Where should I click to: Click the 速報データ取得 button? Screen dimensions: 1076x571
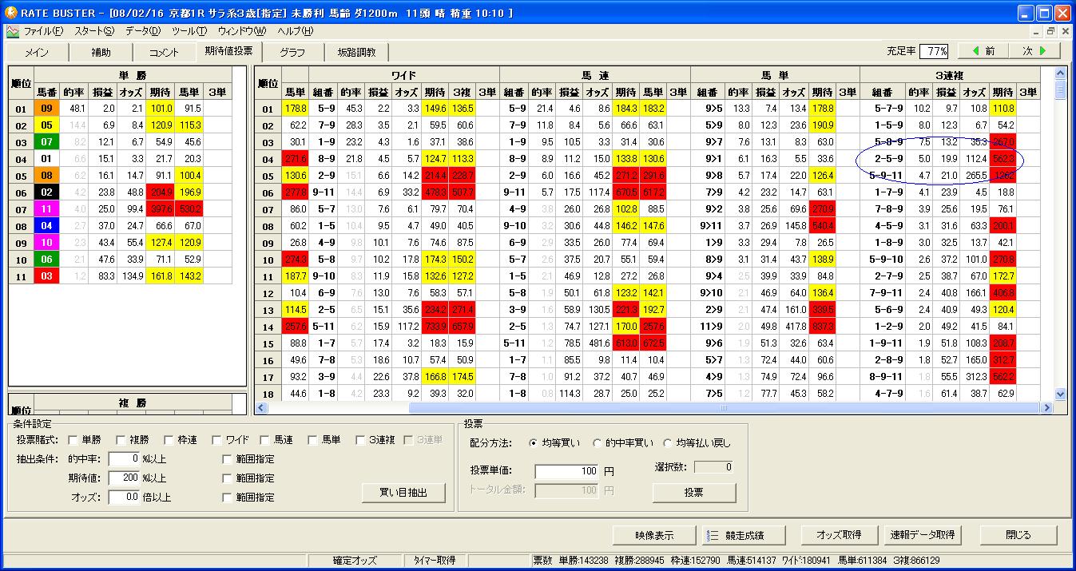923,535
